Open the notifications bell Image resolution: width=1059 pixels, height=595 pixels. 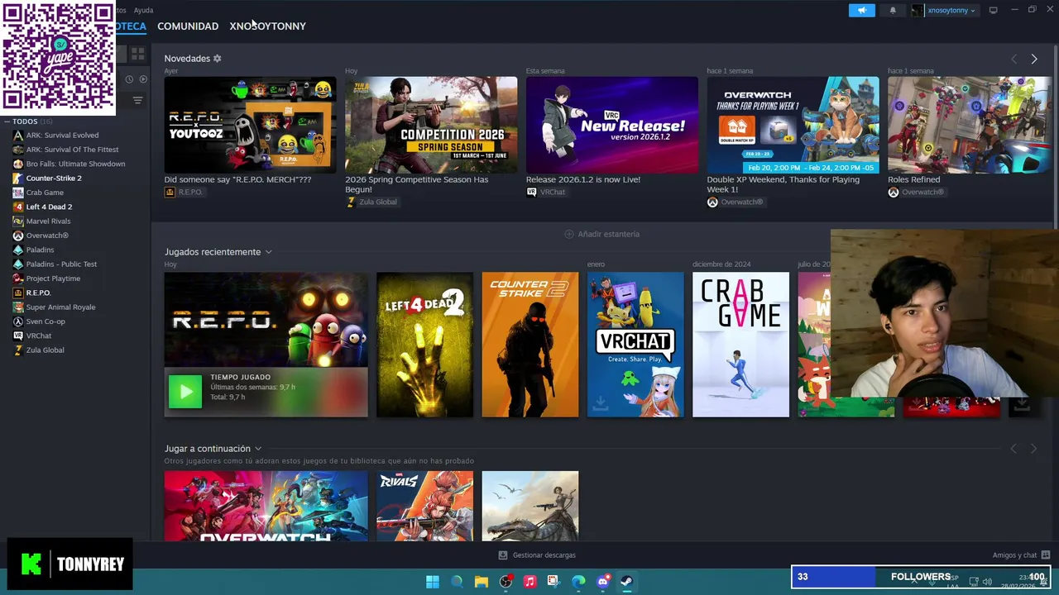[893, 11]
